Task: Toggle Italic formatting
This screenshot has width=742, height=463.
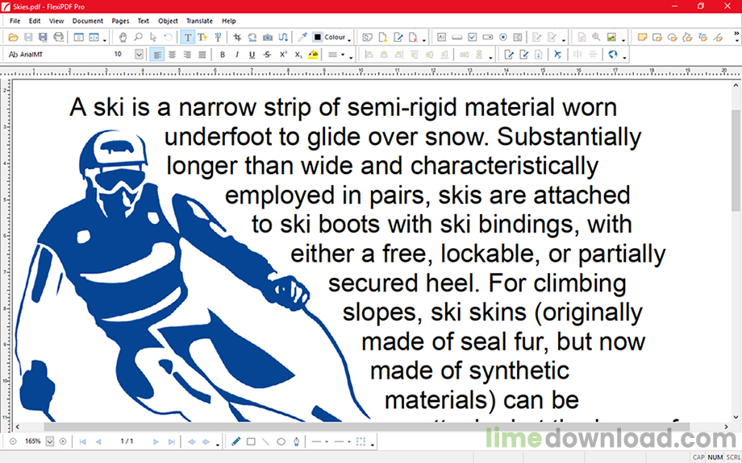Action: [x=237, y=55]
